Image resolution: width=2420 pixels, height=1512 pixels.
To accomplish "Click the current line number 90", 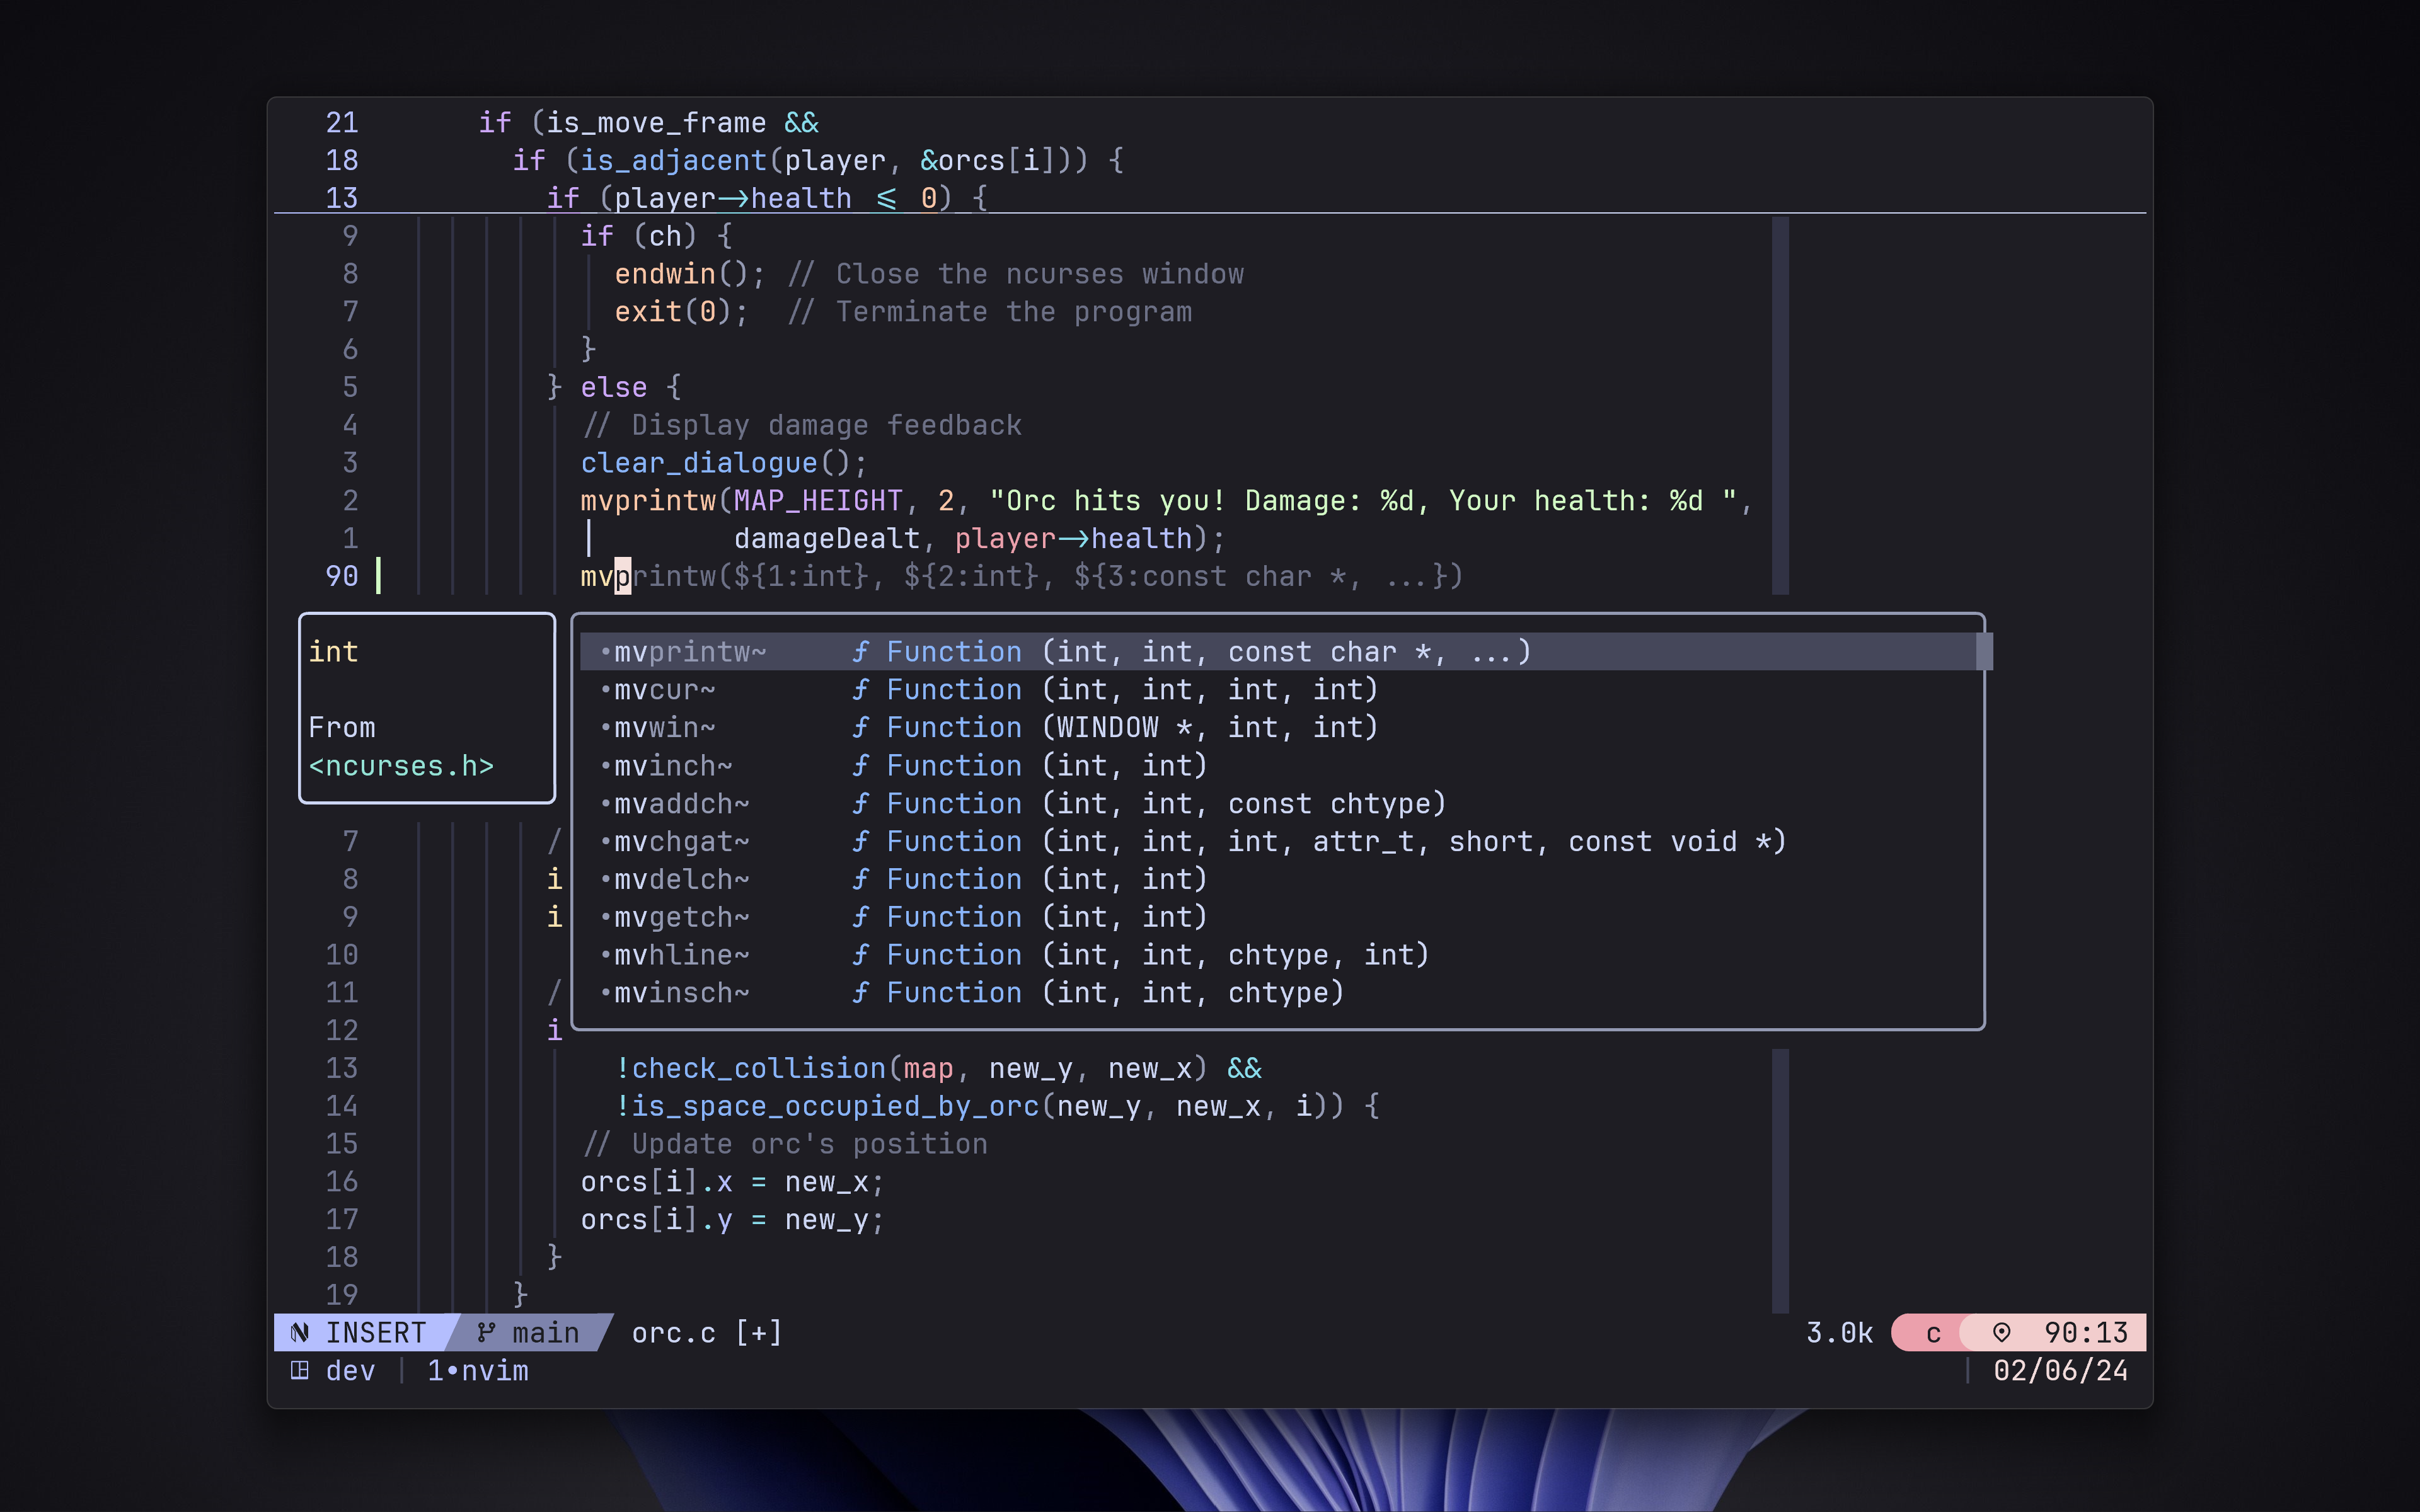I will point(342,576).
